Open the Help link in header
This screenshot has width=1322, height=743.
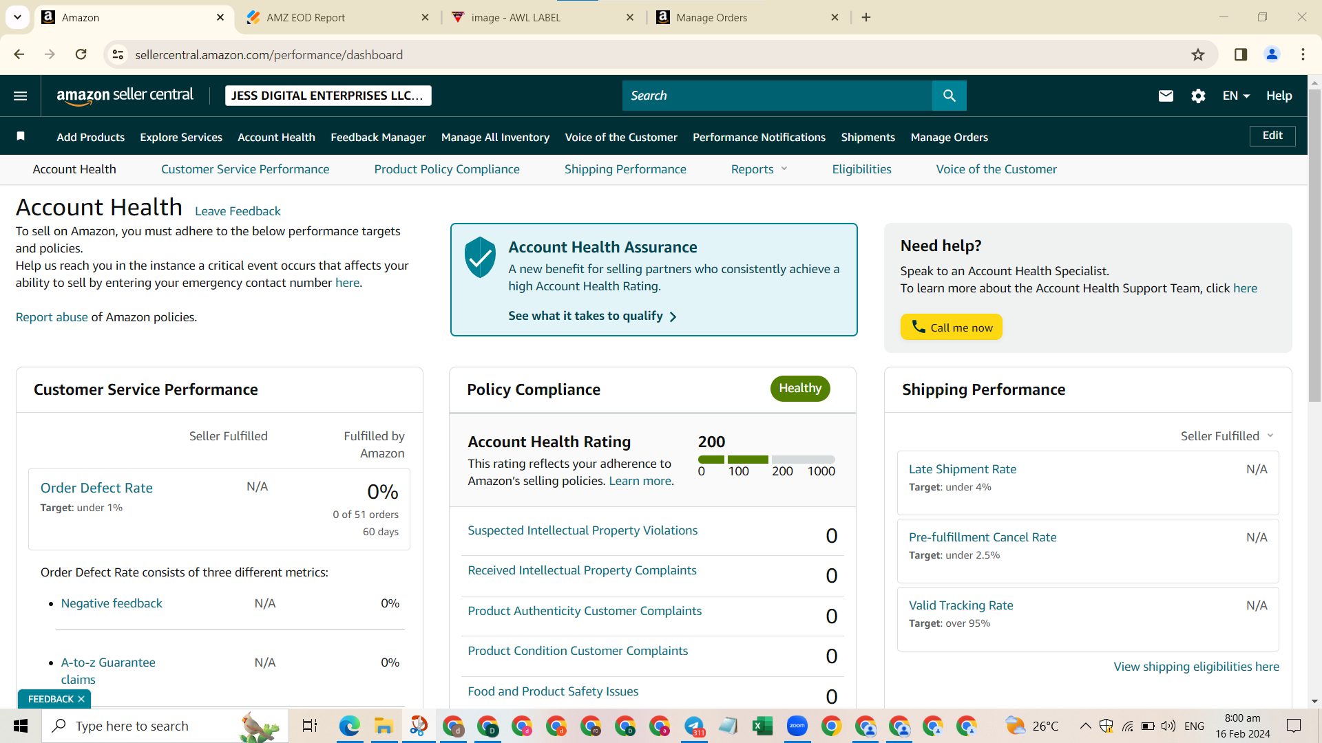(1279, 96)
